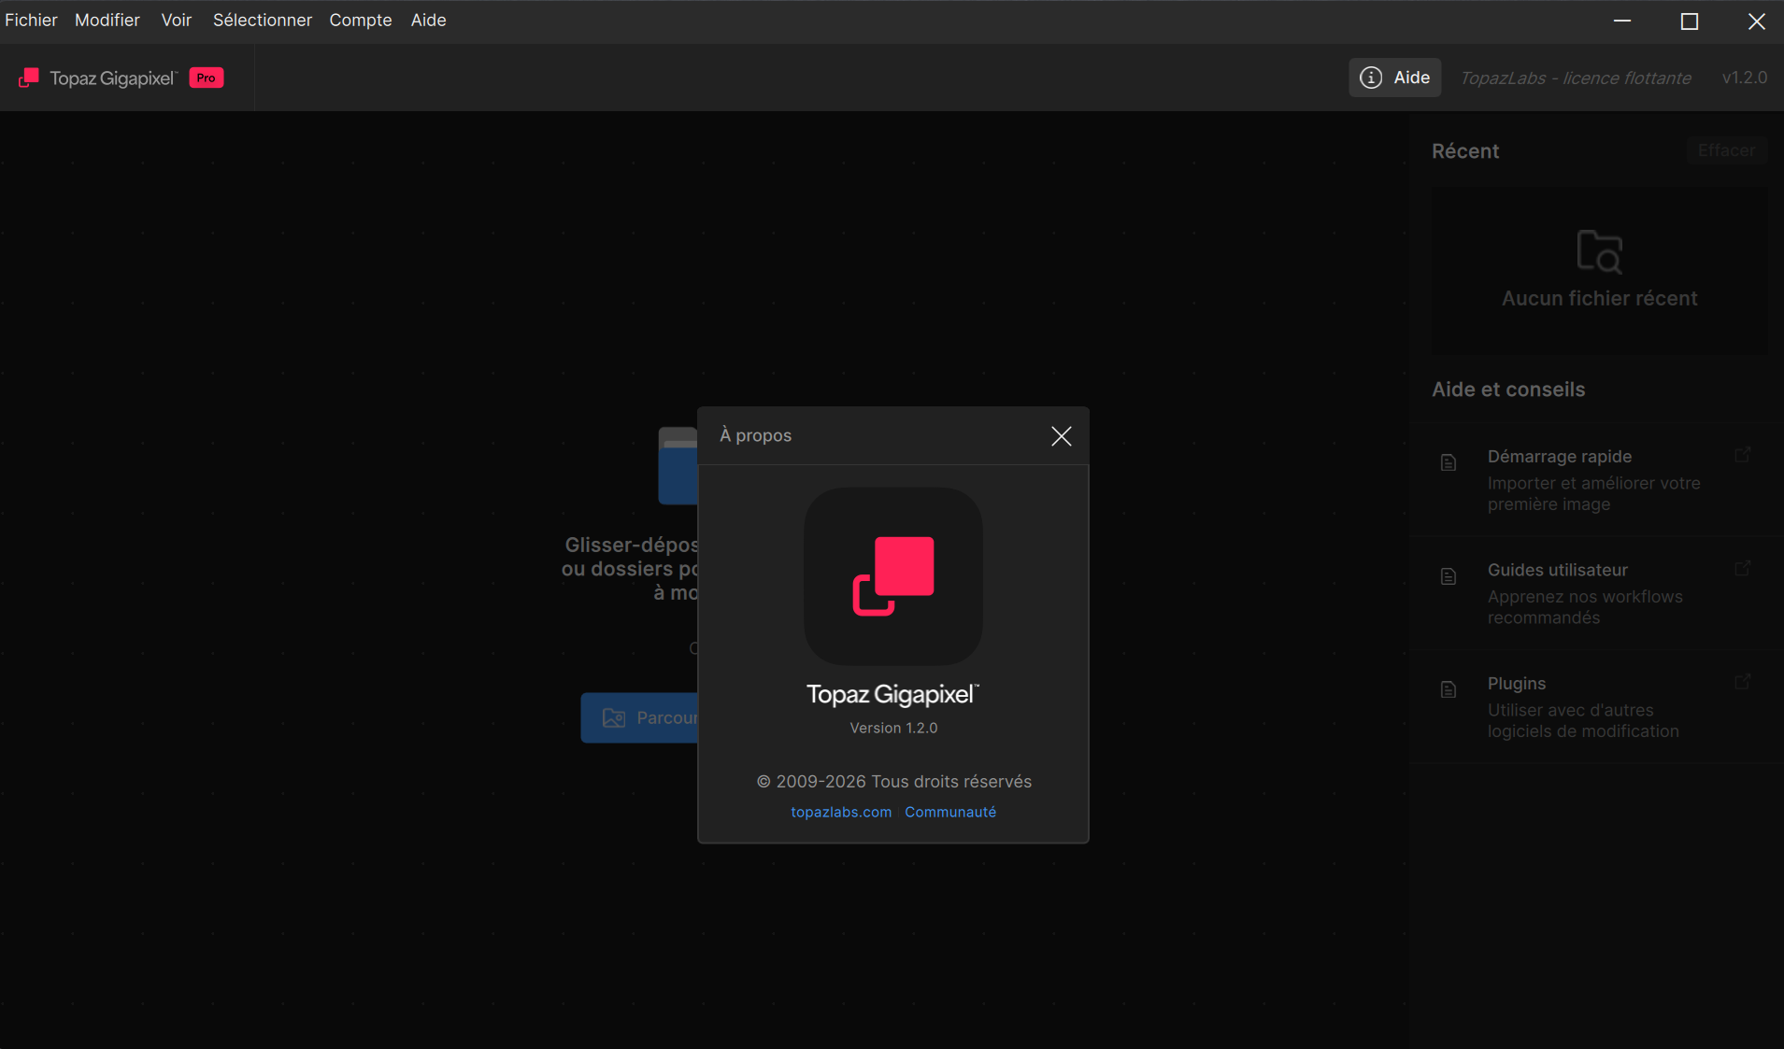Click the copyright 2009-2026 text
This screenshot has height=1049, width=1784.
[x=893, y=781]
